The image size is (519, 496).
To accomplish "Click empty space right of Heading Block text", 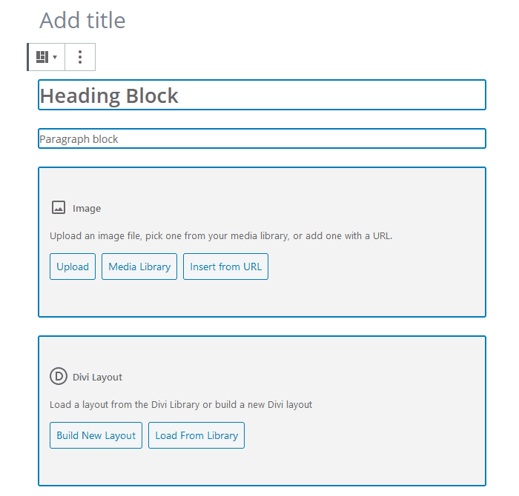I will coord(334,95).
